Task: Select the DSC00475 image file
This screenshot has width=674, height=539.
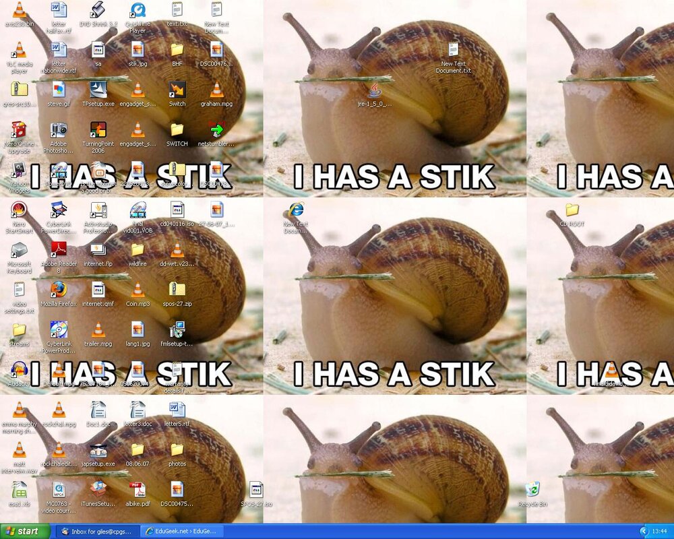Action: 177,490
